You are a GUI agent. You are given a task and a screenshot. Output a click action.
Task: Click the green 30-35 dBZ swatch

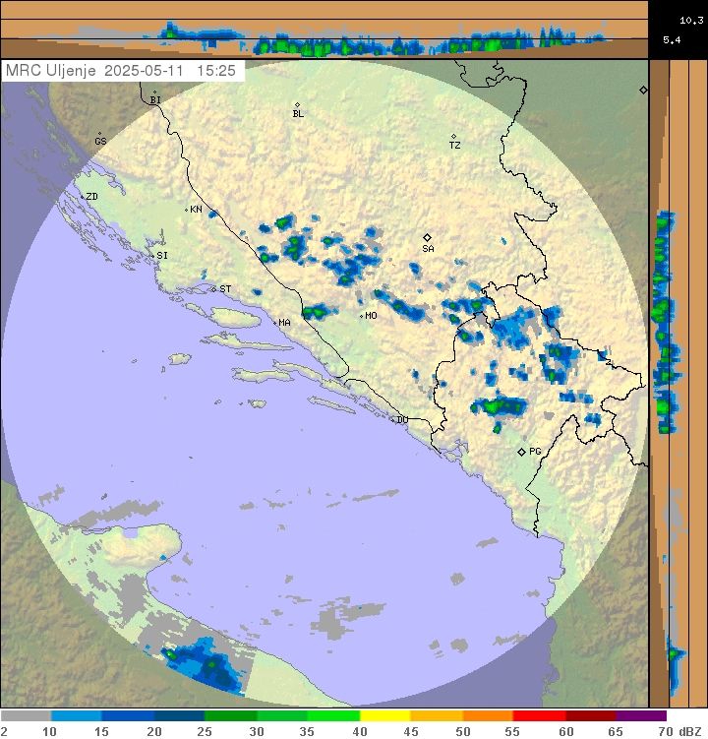click(282, 716)
